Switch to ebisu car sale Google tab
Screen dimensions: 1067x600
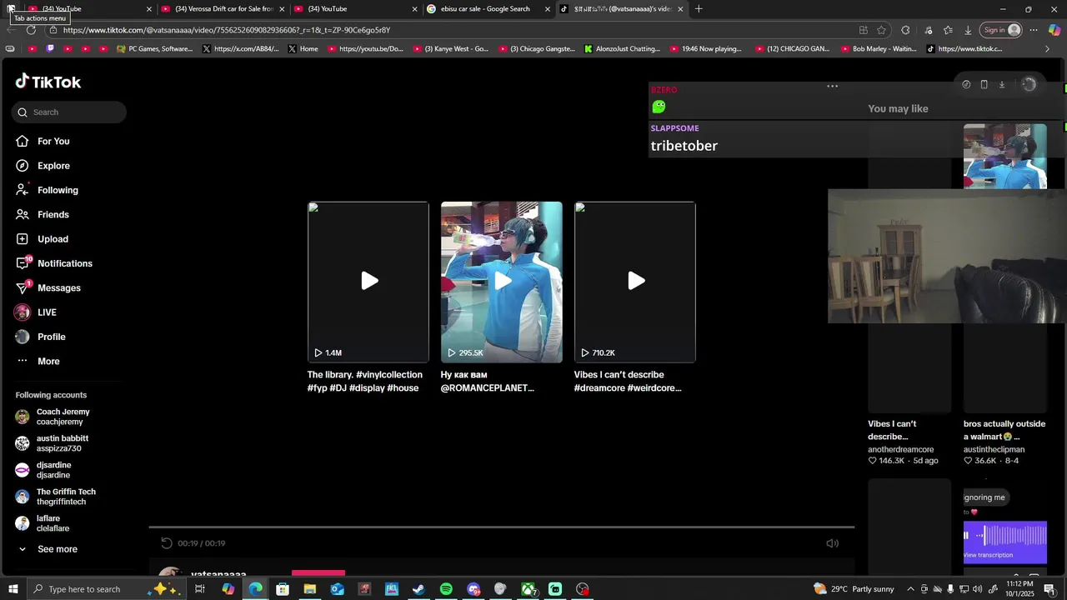pyautogui.click(x=488, y=9)
